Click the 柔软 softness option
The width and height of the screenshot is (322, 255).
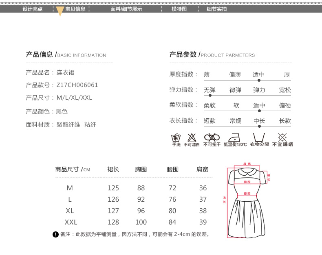tap(210, 105)
